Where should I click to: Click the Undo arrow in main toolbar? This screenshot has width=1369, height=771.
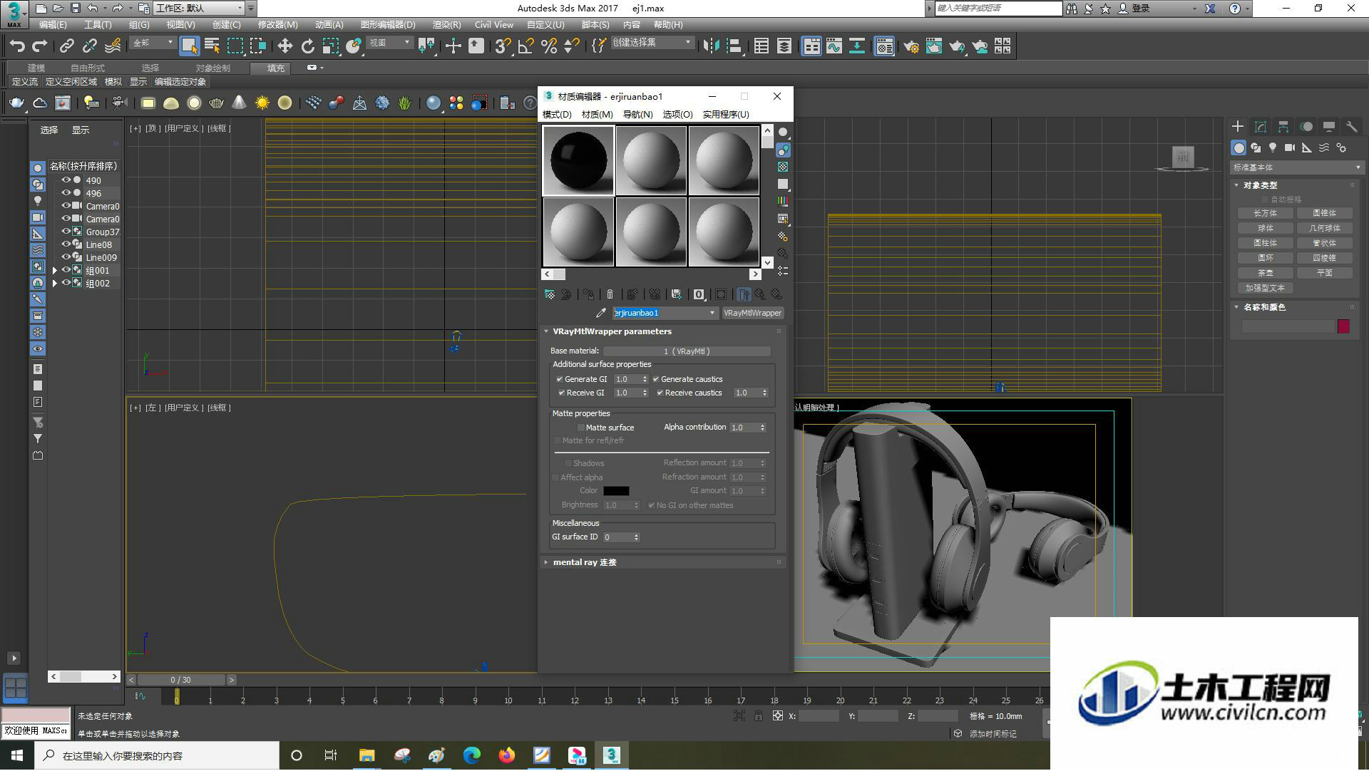coord(16,46)
